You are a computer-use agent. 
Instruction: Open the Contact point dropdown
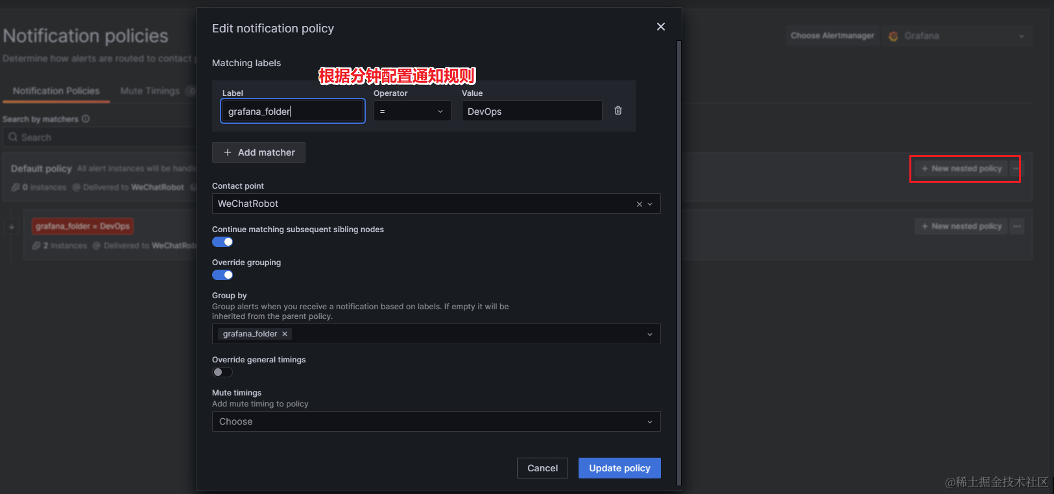(x=436, y=204)
